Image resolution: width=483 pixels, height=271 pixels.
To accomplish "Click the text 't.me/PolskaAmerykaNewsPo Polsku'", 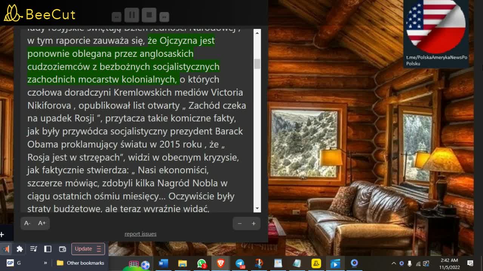I will pyautogui.click(x=437, y=61).
